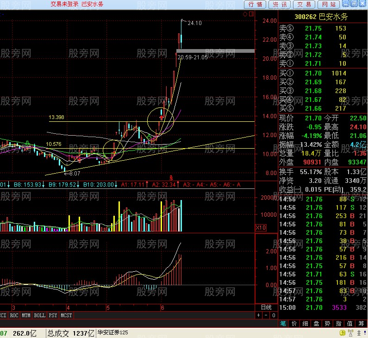Select the 盘 (order book) tab

tap(316, 324)
